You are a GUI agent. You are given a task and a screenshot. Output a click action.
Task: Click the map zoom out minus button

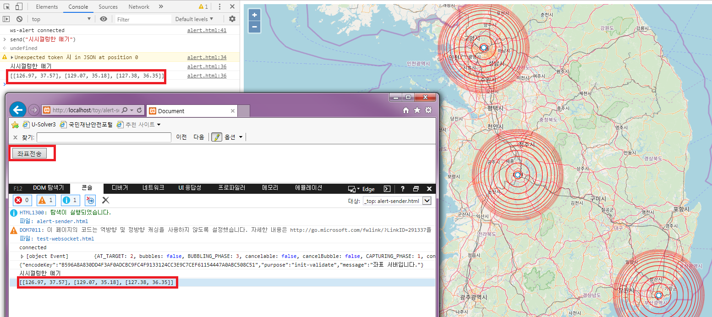[x=254, y=27]
